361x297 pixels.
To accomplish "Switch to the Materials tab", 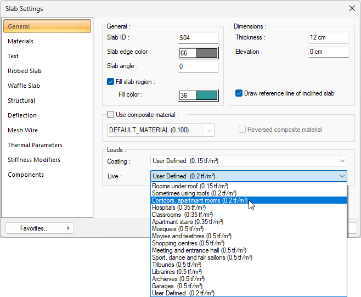I will tap(20, 41).
